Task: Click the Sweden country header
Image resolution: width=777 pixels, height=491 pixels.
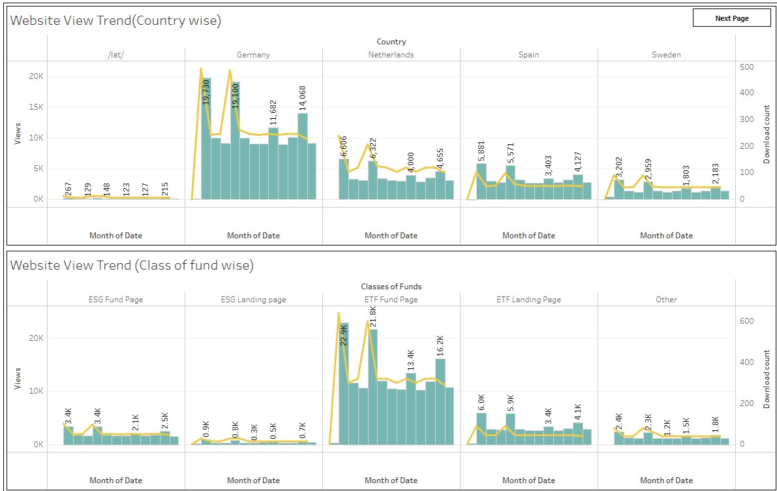Action: (x=666, y=55)
